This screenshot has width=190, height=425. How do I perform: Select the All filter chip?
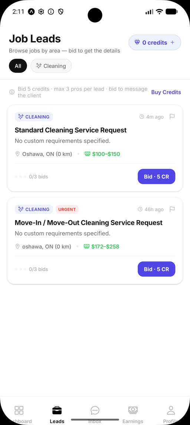tap(18, 66)
